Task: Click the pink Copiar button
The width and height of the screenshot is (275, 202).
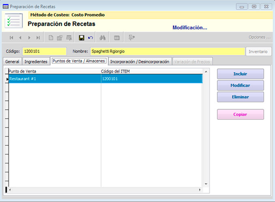Action: click(240, 114)
